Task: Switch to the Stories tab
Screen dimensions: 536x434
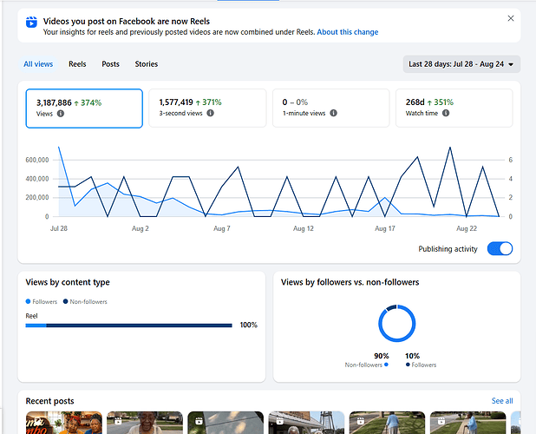Action: click(147, 64)
